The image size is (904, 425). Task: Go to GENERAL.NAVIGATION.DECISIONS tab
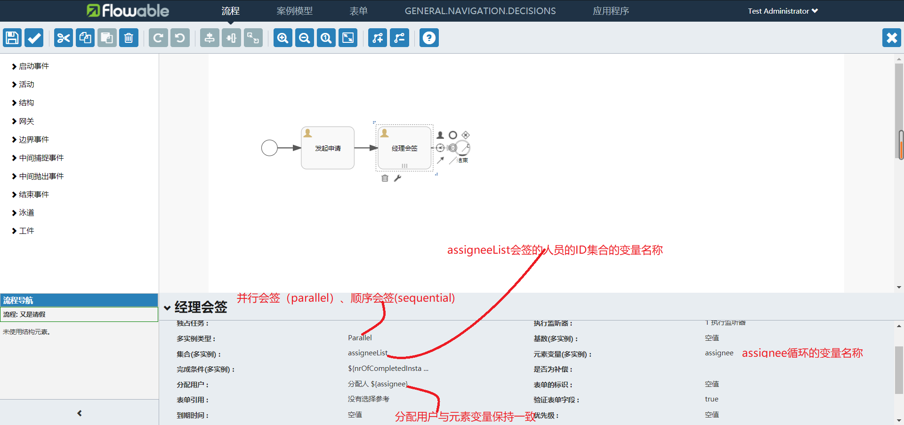click(x=480, y=11)
